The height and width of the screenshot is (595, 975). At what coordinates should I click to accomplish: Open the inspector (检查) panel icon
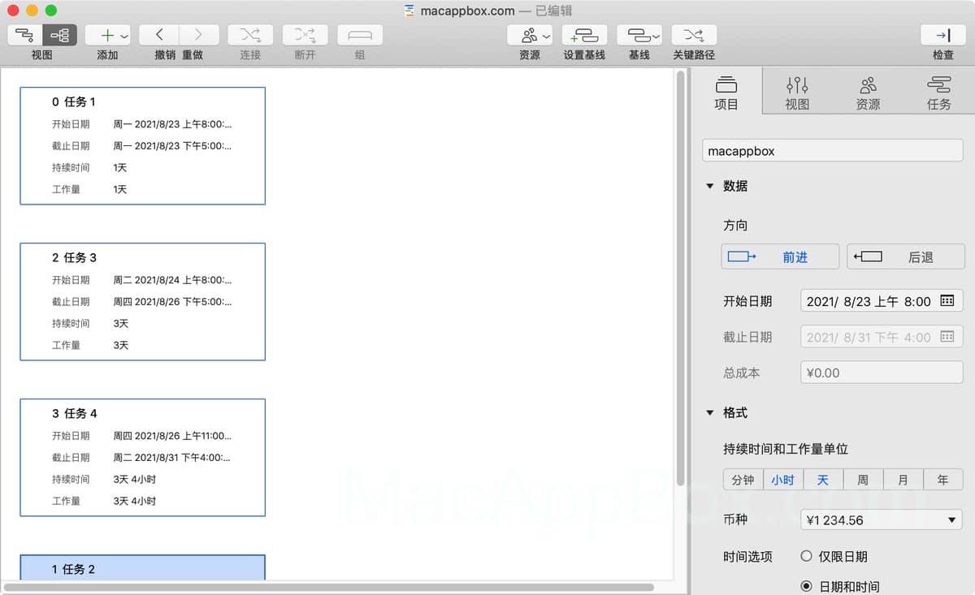(x=942, y=35)
